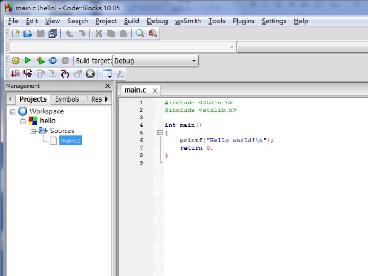Switch to the Symbols tab
The image size is (368, 276).
(67, 99)
